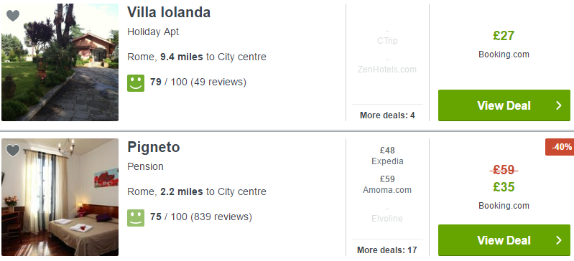Expand More deals: 17 for Pigneto
Image resolution: width=574 pixels, height=261 pixels.
point(387,250)
